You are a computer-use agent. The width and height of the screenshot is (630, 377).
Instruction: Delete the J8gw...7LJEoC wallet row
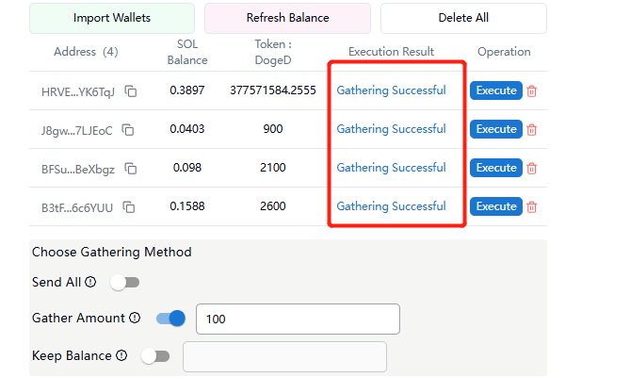pos(532,130)
